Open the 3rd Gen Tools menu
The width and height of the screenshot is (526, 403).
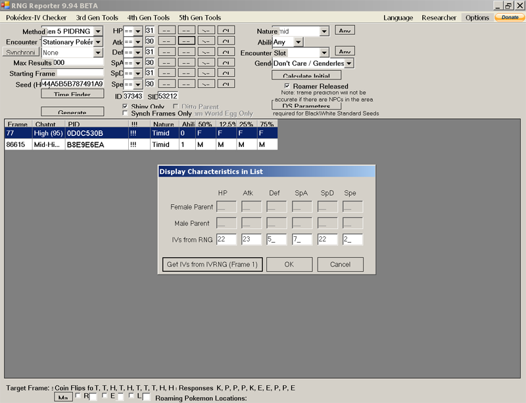(x=97, y=18)
